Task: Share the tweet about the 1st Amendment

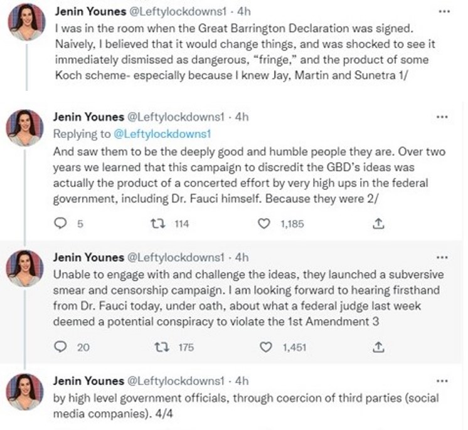Action: click(378, 346)
